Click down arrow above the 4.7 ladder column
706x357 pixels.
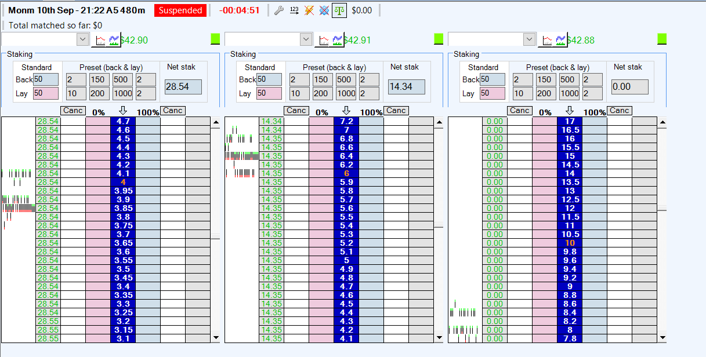point(122,111)
